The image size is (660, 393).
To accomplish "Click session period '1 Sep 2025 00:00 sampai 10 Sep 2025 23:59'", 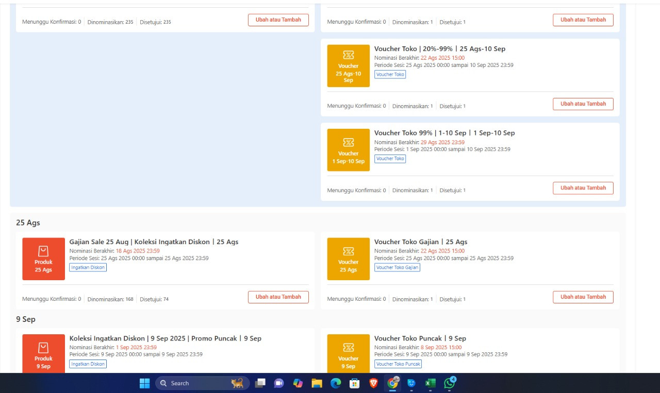I will click(458, 149).
